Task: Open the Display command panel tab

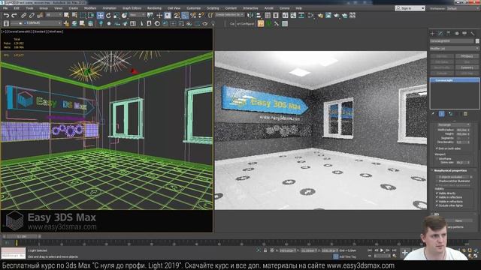Action: click(x=464, y=33)
